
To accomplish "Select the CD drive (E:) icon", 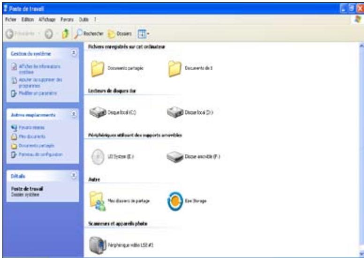I will click(x=98, y=157).
